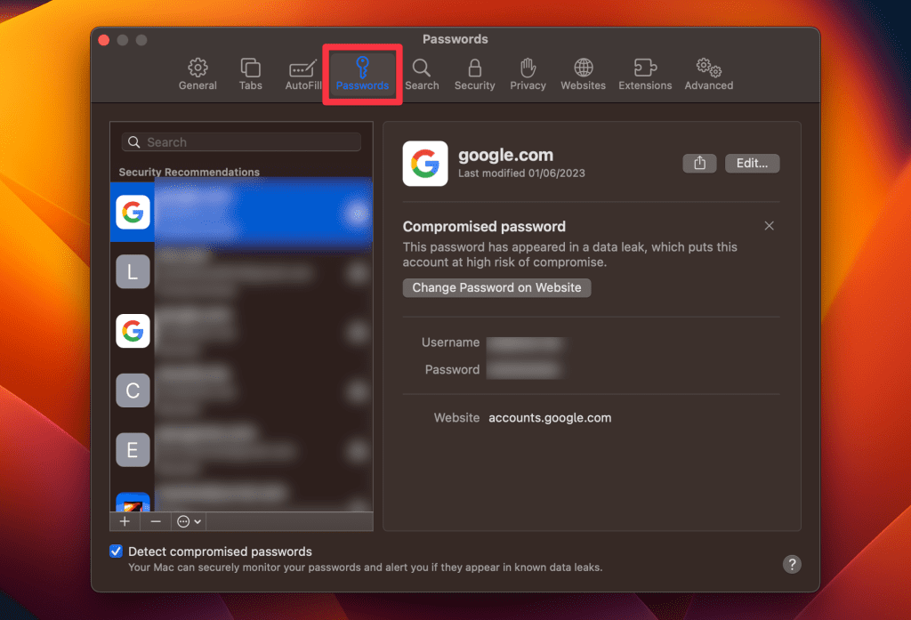The height and width of the screenshot is (620, 911).
Task: Close the Passwords window with red button
Action: (104, 40)
